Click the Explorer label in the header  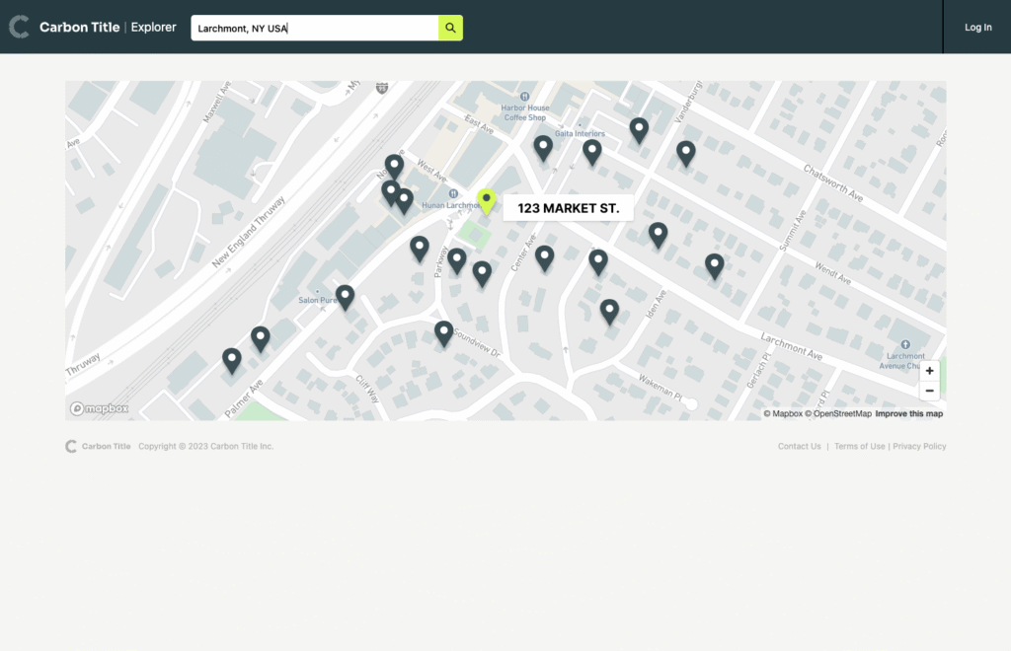coord(154,28)
